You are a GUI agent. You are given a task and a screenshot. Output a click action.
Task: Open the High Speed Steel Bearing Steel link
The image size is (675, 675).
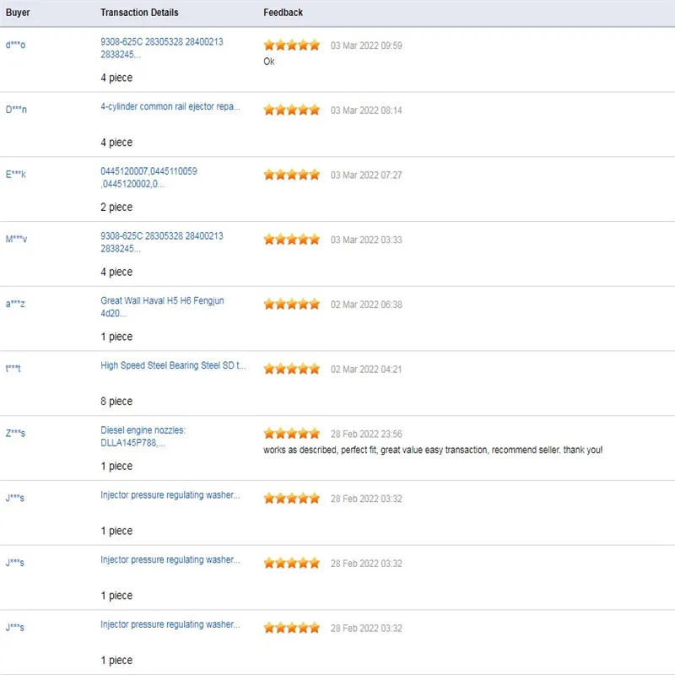tap(173, 366)
